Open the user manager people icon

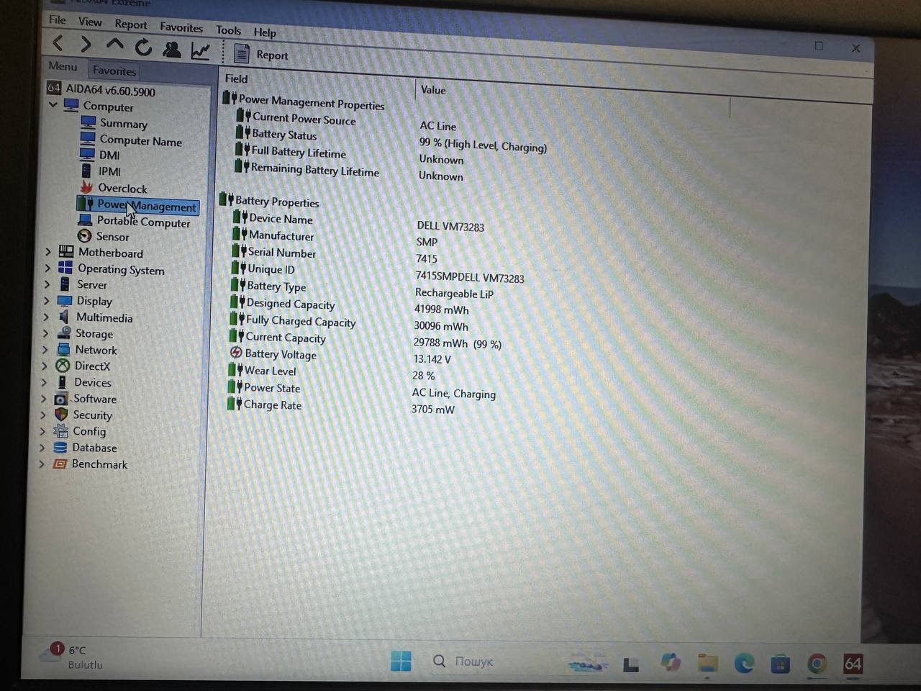pos(171,49)
